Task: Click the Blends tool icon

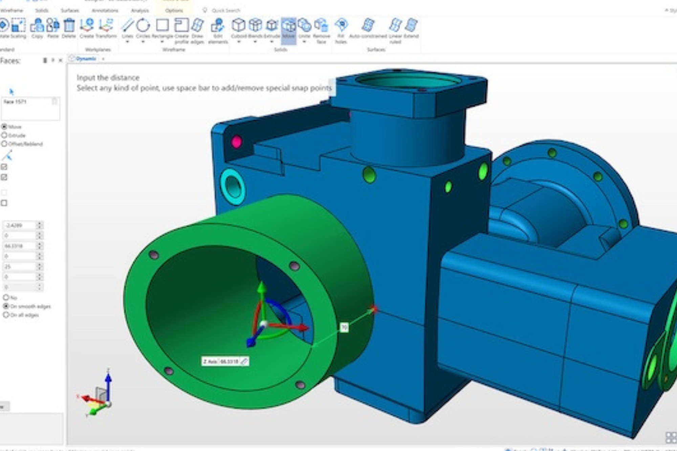Action: click(255, 26)
